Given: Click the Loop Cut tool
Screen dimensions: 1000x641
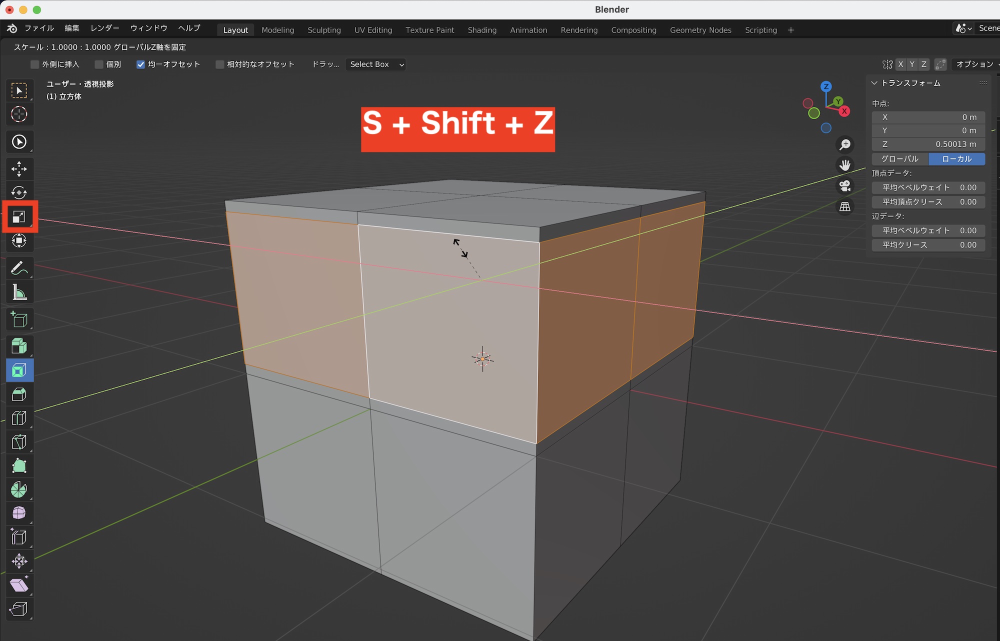Looking at the screenshot, I should (x=19, y=418).
